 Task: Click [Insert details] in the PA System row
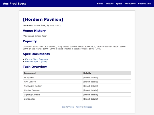point(91,77)
